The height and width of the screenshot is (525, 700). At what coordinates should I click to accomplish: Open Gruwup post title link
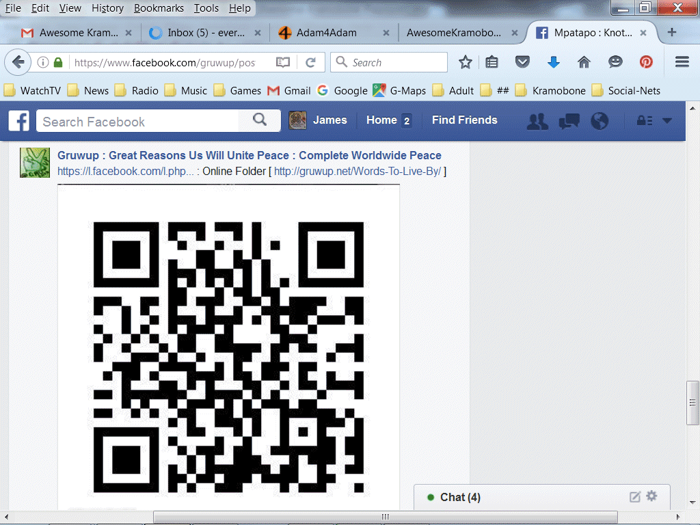click(249, 155)
